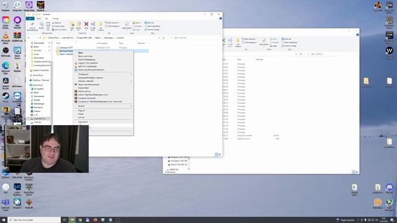Click Kopier bane in ribbon
Viewport: 397px width, 223px height.
58,26
